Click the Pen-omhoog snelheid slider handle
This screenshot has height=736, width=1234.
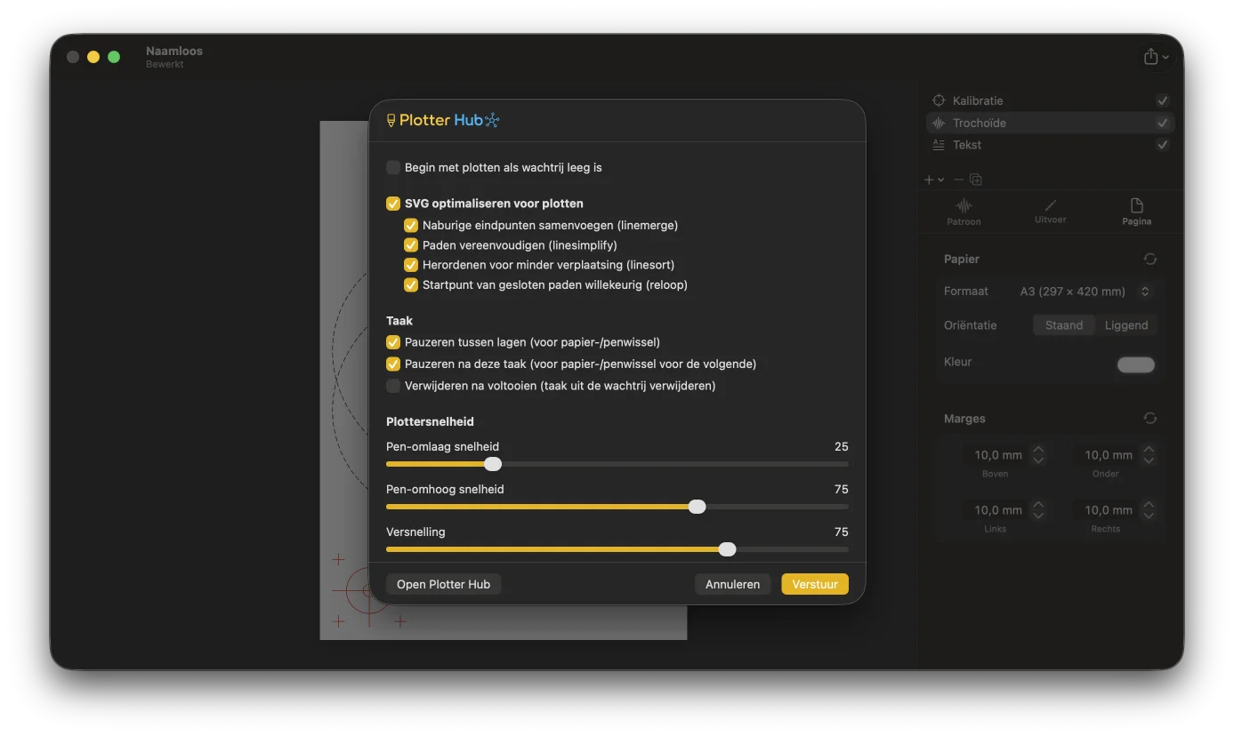click(698, 507)
